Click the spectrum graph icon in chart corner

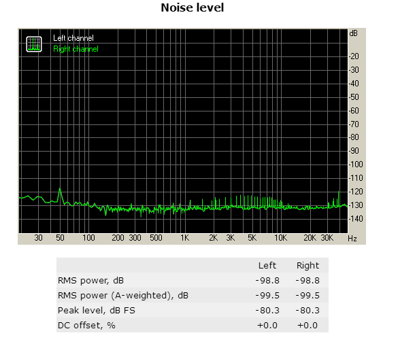coord(34,44)
